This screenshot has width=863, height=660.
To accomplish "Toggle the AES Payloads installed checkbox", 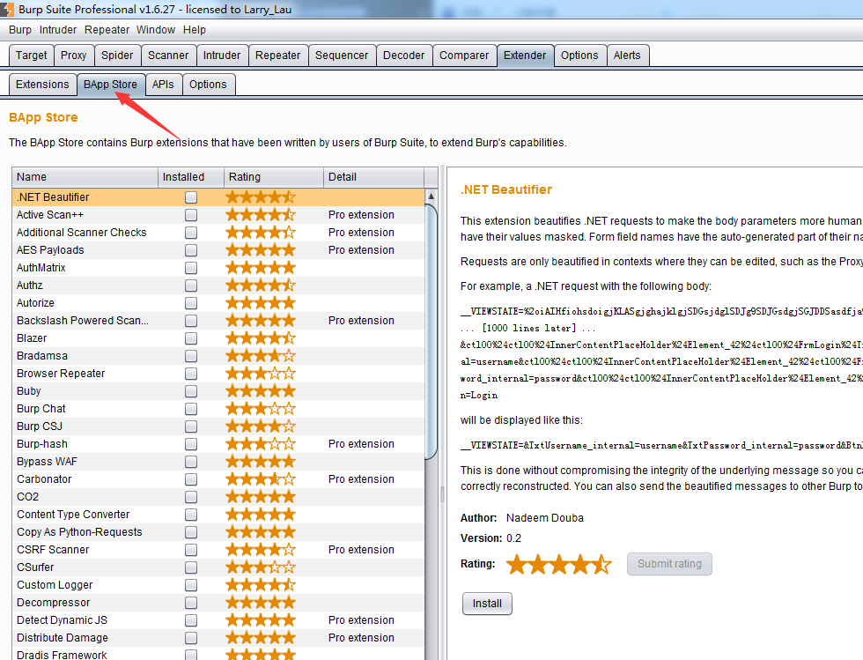I will coord(191,250).
